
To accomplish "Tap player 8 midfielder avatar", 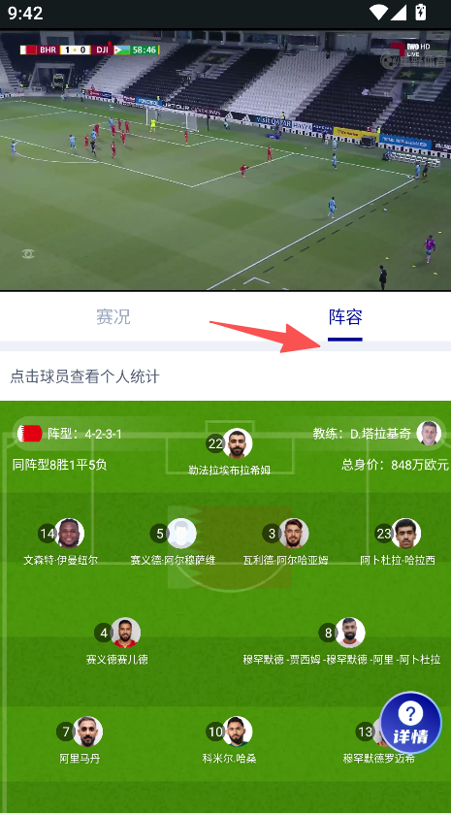I will [x=350, y=633].
